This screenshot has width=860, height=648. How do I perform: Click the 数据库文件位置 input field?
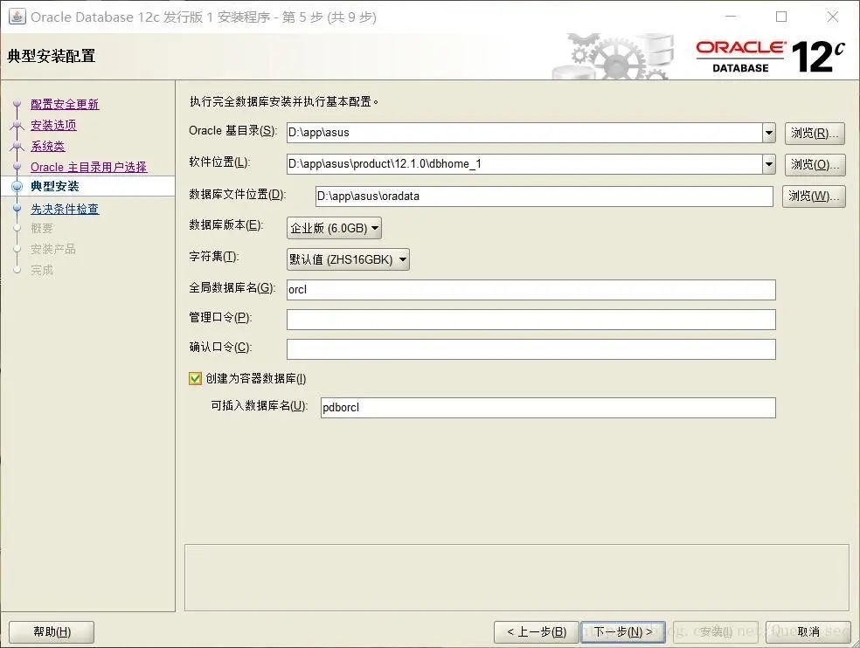544,196
